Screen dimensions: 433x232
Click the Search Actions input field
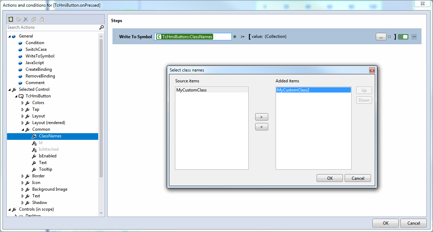coord(53,27)
